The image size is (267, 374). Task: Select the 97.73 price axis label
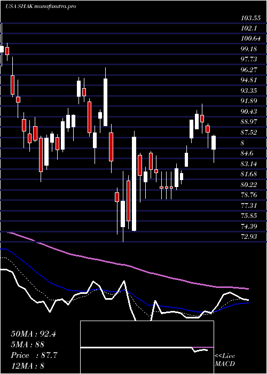249,59
